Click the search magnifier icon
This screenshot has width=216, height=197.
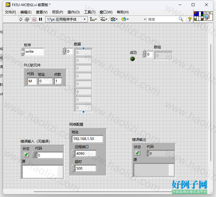[x=181, y=19]
